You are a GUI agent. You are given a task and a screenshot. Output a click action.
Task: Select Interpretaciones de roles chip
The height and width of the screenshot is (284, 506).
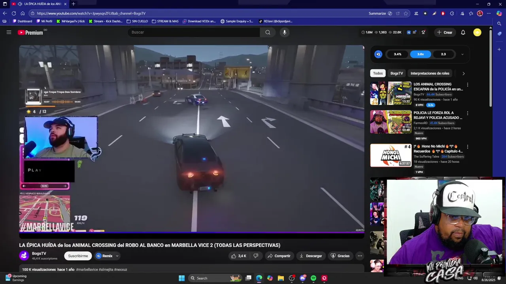(430, 73)
